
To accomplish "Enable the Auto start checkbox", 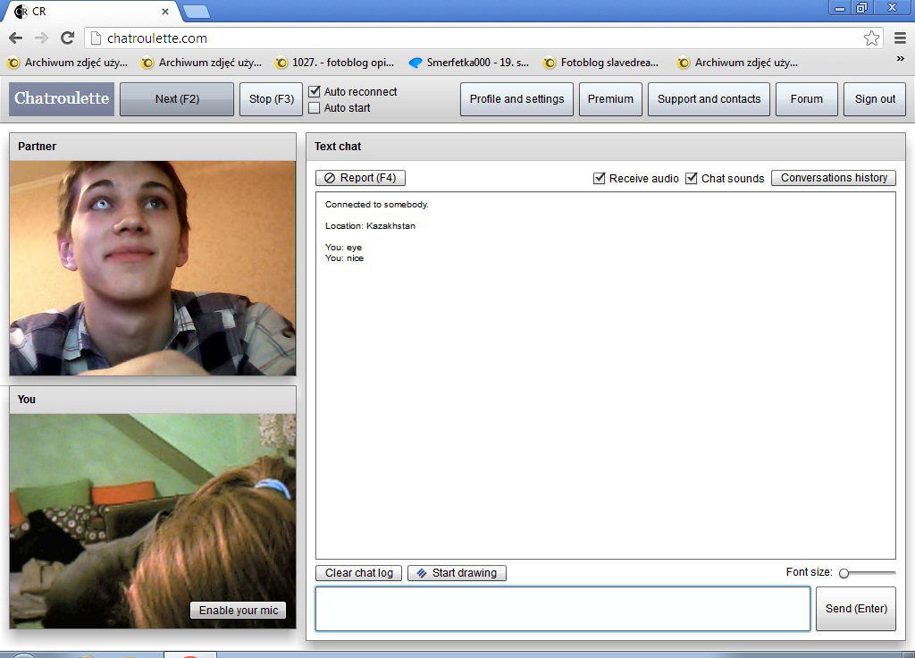I will point(314,107).
